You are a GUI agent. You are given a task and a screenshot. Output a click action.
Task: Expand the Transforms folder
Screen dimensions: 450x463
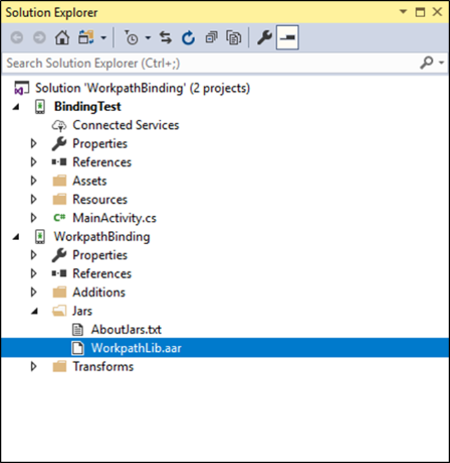coord(34,366)
